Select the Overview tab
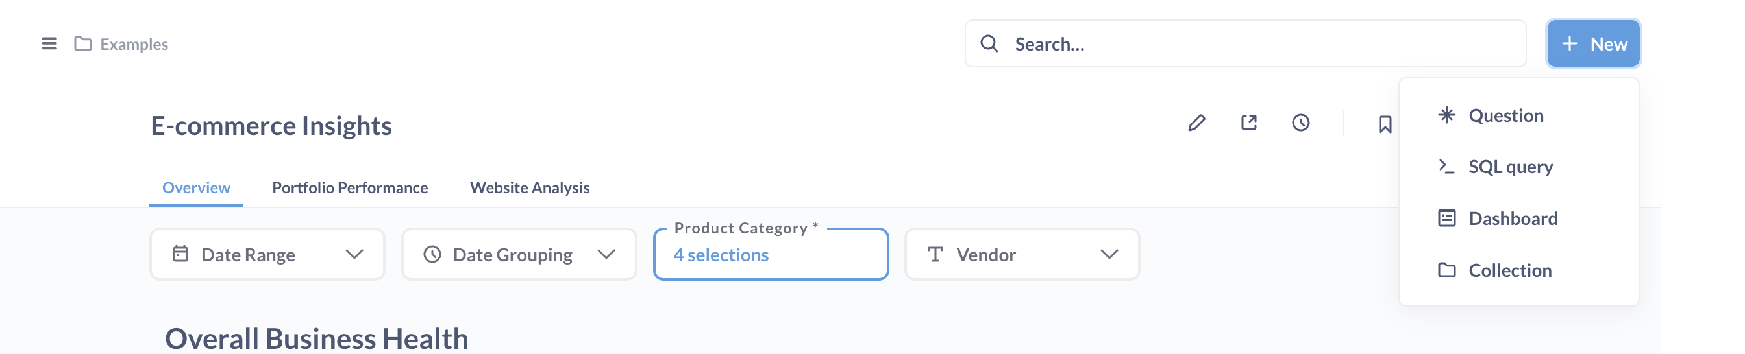 pyautogui.click(x=197, y=187)
